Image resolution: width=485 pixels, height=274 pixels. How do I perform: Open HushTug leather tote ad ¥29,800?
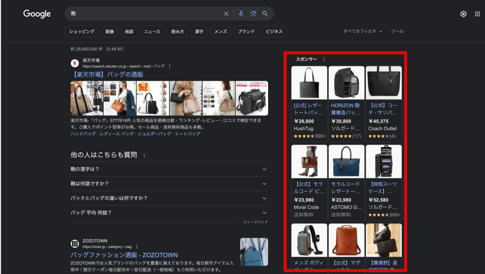coord(309,104)
